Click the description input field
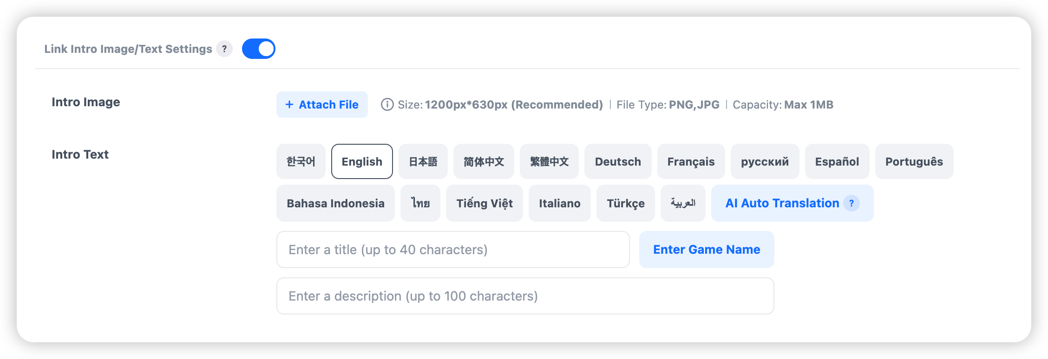Image resolution: width=1048 pixels, height=359 pixels. point(525,296)
